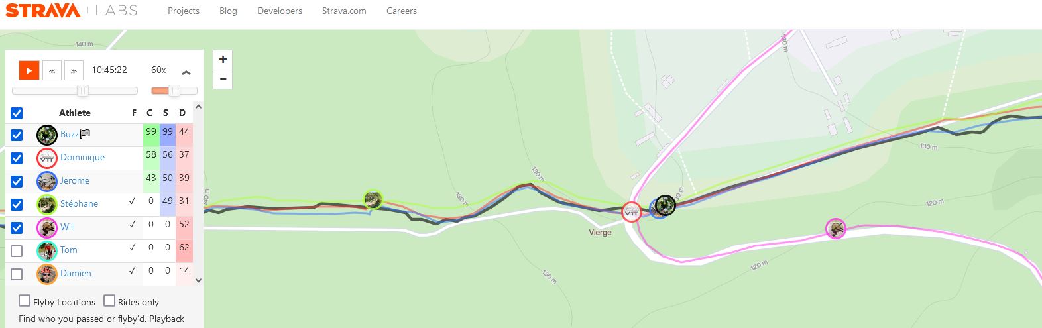Click Will's pink marker on the map
Viewport: 1042px width, 328px height.
[x=836, y=229]
